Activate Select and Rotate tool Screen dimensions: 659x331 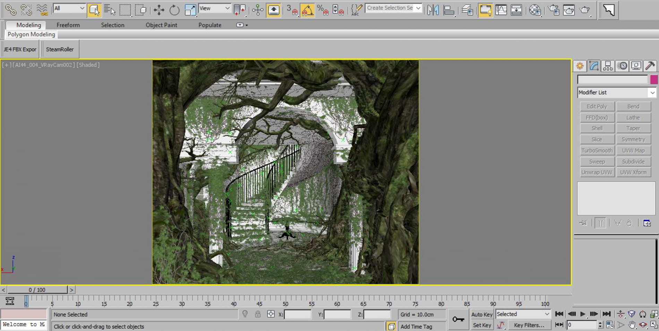174,10
